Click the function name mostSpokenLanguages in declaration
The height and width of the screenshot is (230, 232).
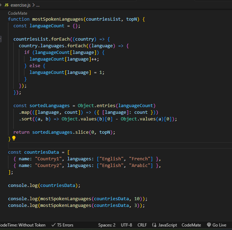pyautogui.click(x=58, y=19)
